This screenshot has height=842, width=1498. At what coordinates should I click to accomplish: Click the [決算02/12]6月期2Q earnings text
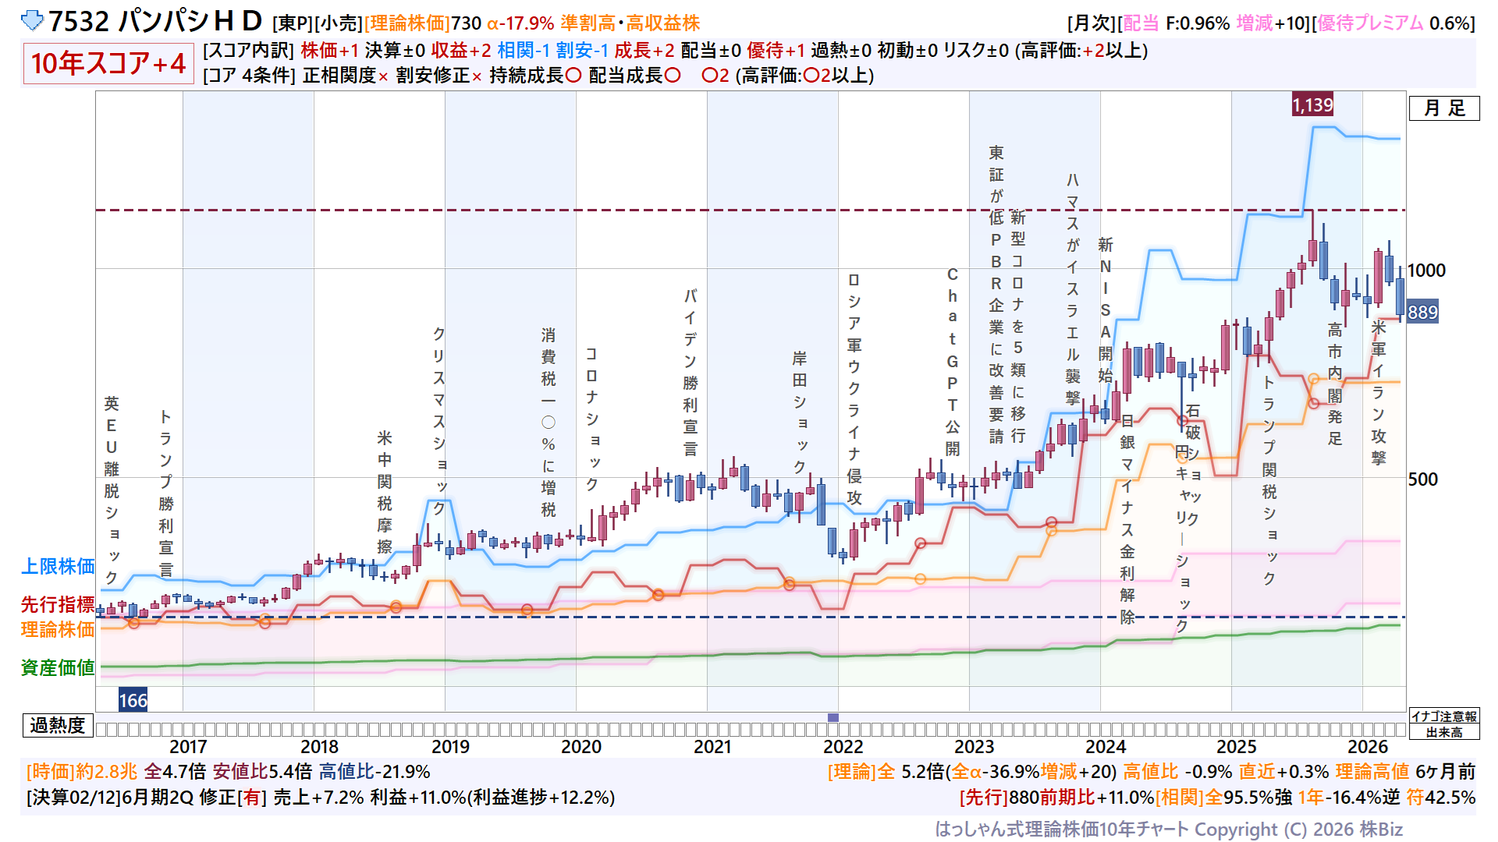tap(109, 798)
